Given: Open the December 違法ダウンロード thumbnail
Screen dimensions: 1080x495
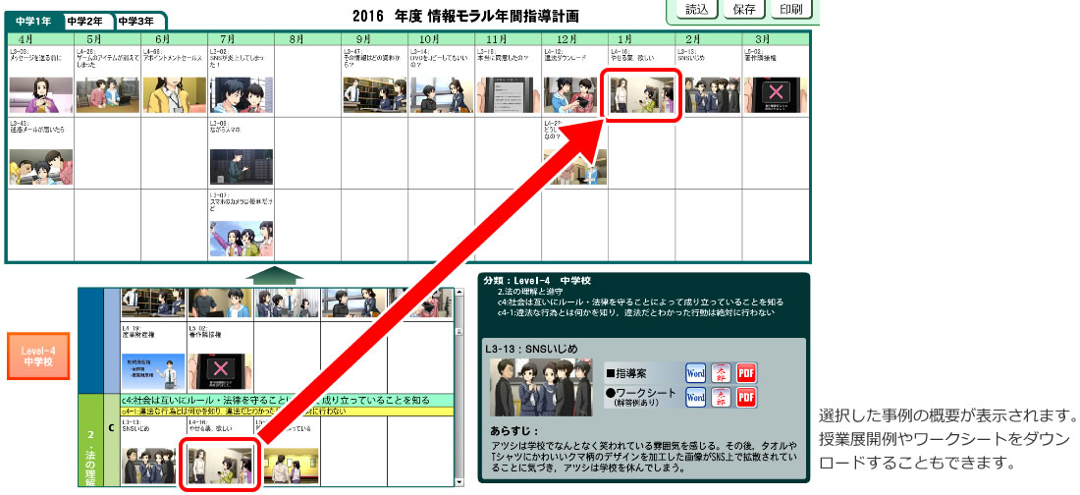Looking at the screenshot, I should (575, 95).
